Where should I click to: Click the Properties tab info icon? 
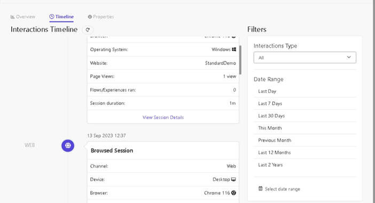pos(90,17)
